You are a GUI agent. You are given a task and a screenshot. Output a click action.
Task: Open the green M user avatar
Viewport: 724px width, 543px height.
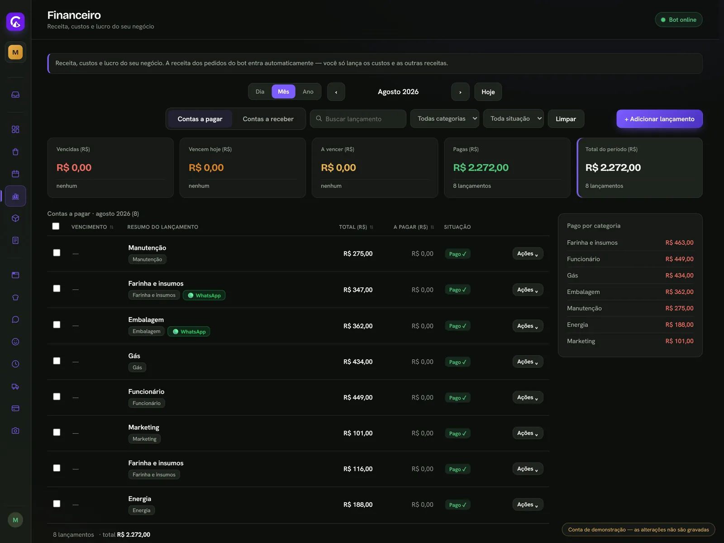click(x=15, y=520)
